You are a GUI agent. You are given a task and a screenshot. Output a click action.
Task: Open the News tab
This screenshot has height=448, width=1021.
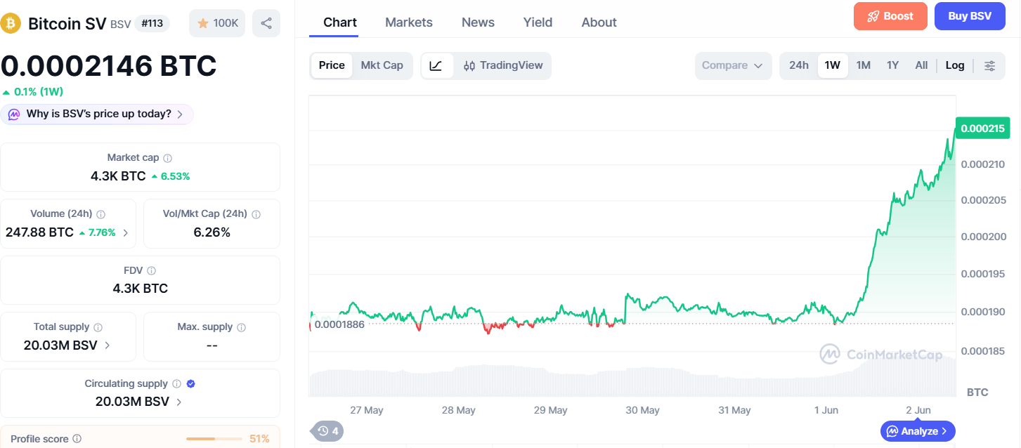(x=478, y=22)
